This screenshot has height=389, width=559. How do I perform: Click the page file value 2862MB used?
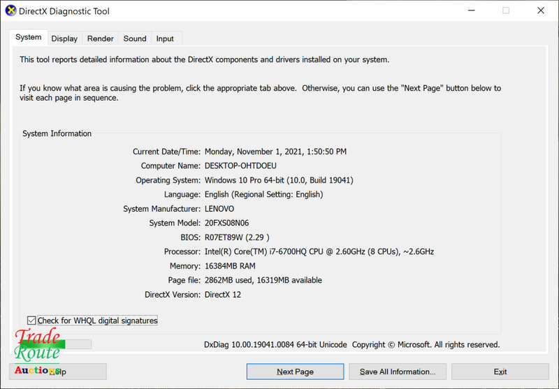(x=228, y=280)
